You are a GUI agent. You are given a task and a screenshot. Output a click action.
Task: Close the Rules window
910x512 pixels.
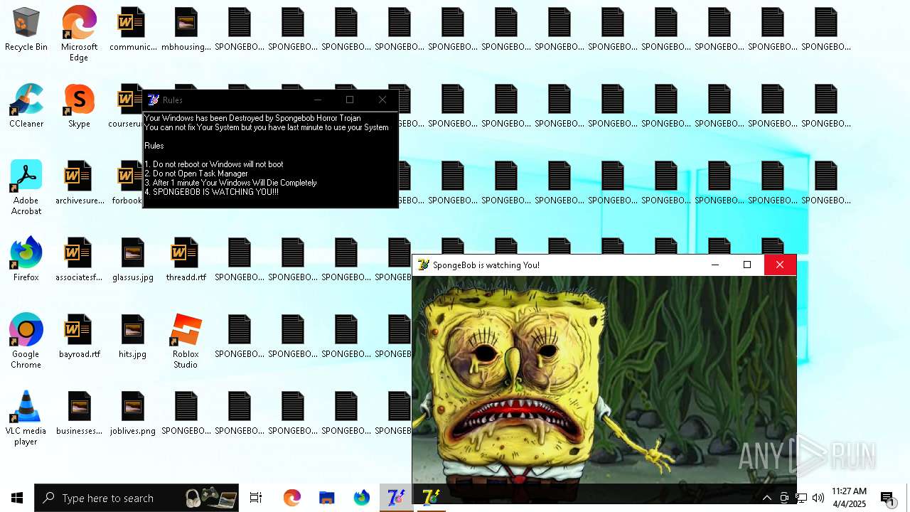tap(382, 100)
